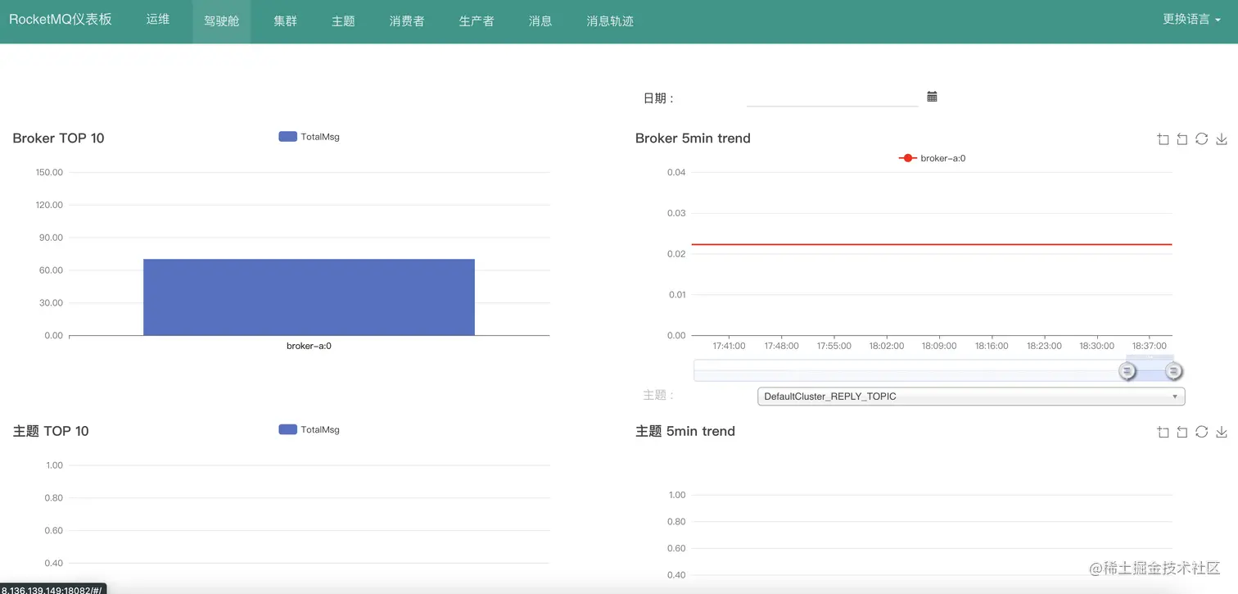Download 主题 5min trend chart as image
Screen dimensions: 1238x594
point(1221,432)
